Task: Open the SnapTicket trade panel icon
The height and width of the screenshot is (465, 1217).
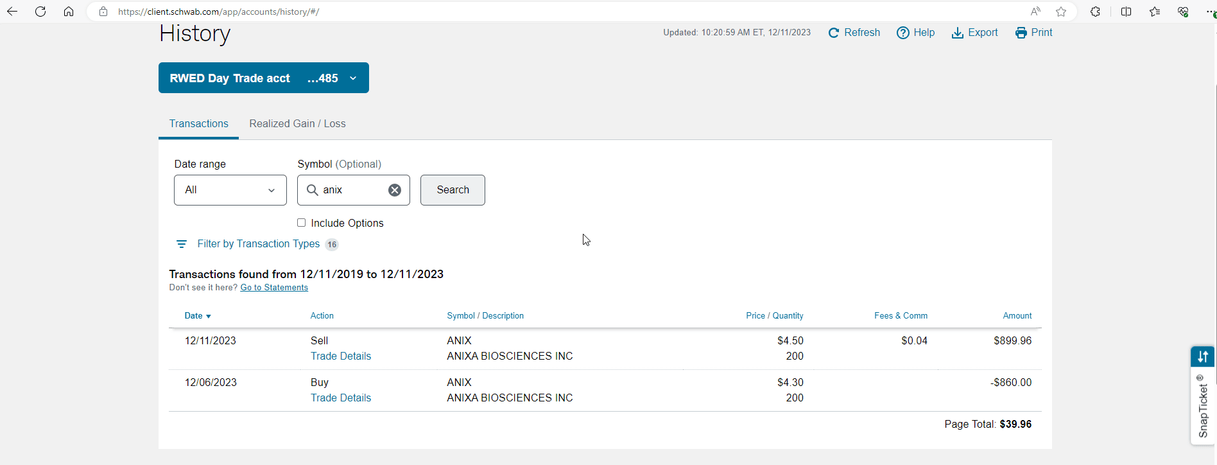Action: pyautogui.click(x=1202, y=356)
